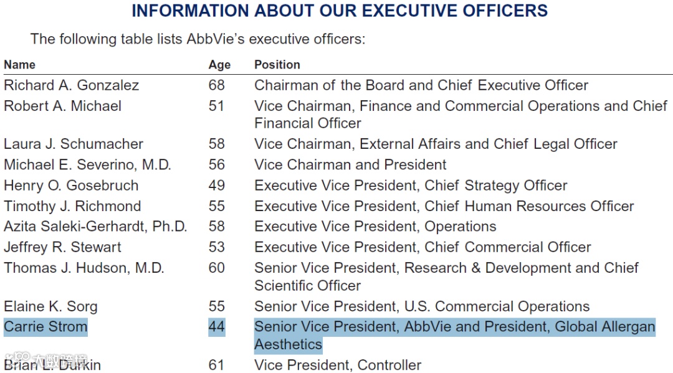Click "Chairman of the Board and Chief Executive Officer"
This screenshot has width=673, height=373.
point(421,85)
